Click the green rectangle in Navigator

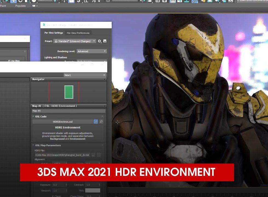pos(69,92)
